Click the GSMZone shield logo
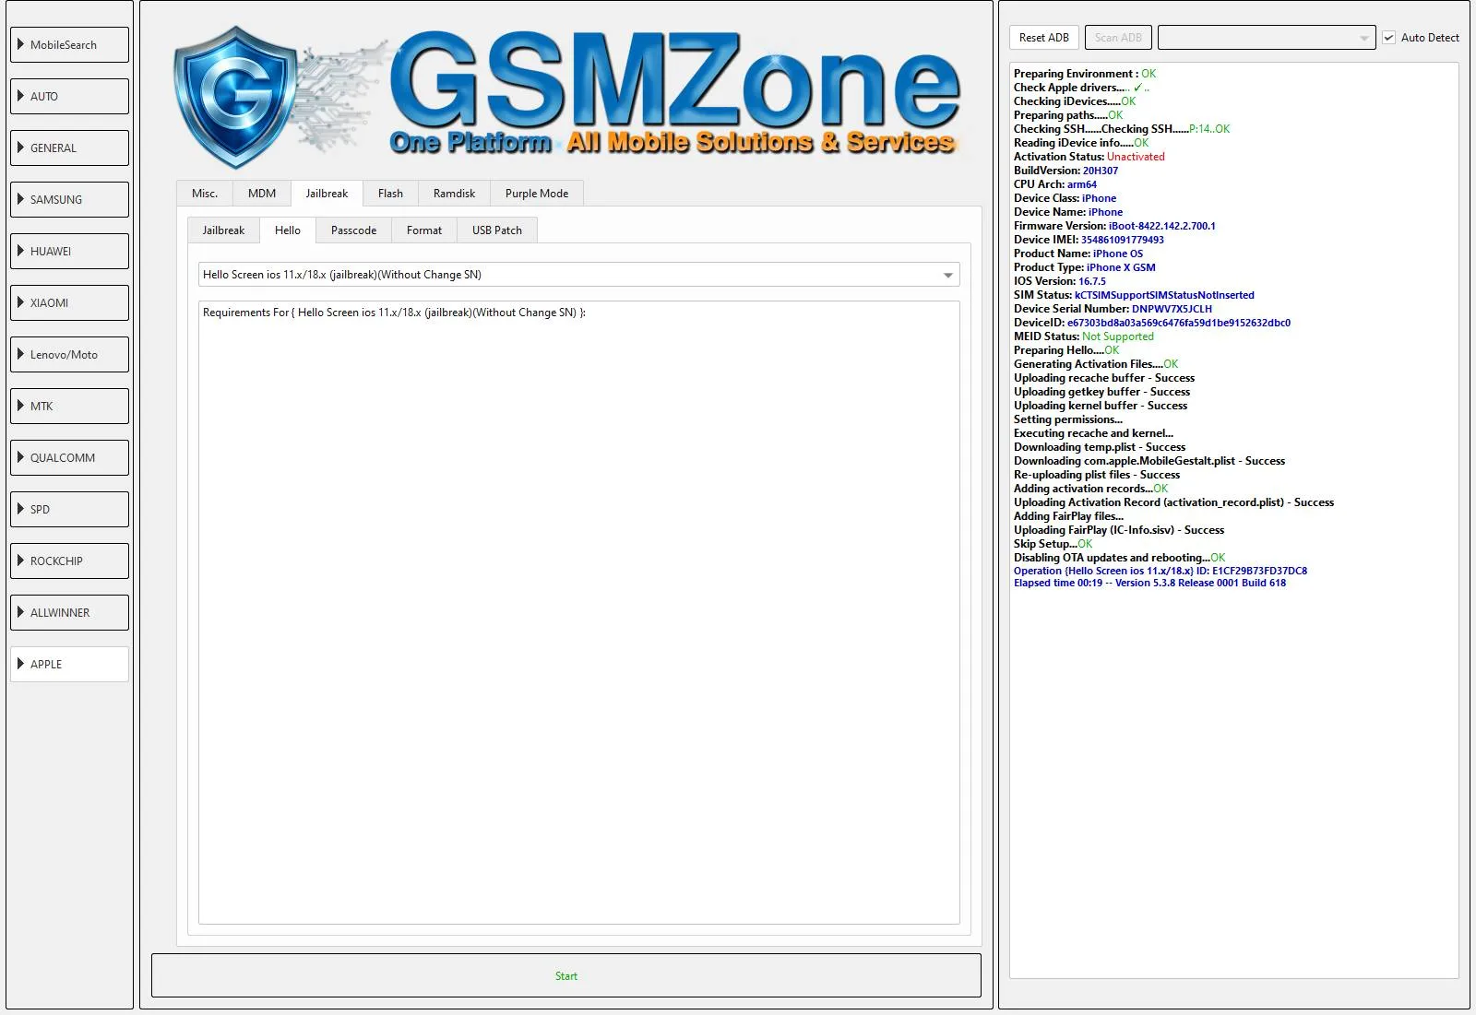The image size is (1476, 1015). [237, 96]
